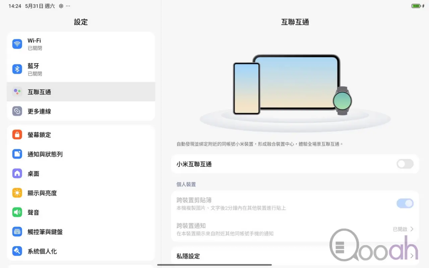The image size is (429, 268).
Task: Tap the 觸控筆與鍵盤 keyboard icon
Action: pyautogui.click(x=17, y=232)
